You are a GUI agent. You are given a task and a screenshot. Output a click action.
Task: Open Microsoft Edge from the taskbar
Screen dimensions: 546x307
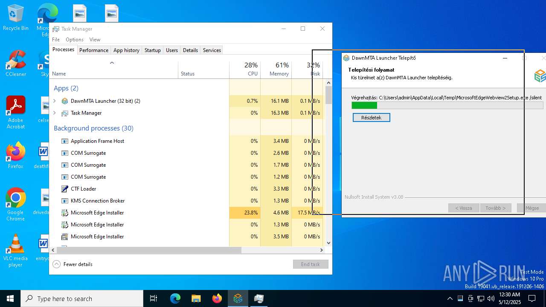tap(175, 298)
